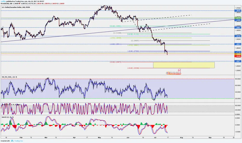Select the Stoch RSI indicator label

coord(11,105)
